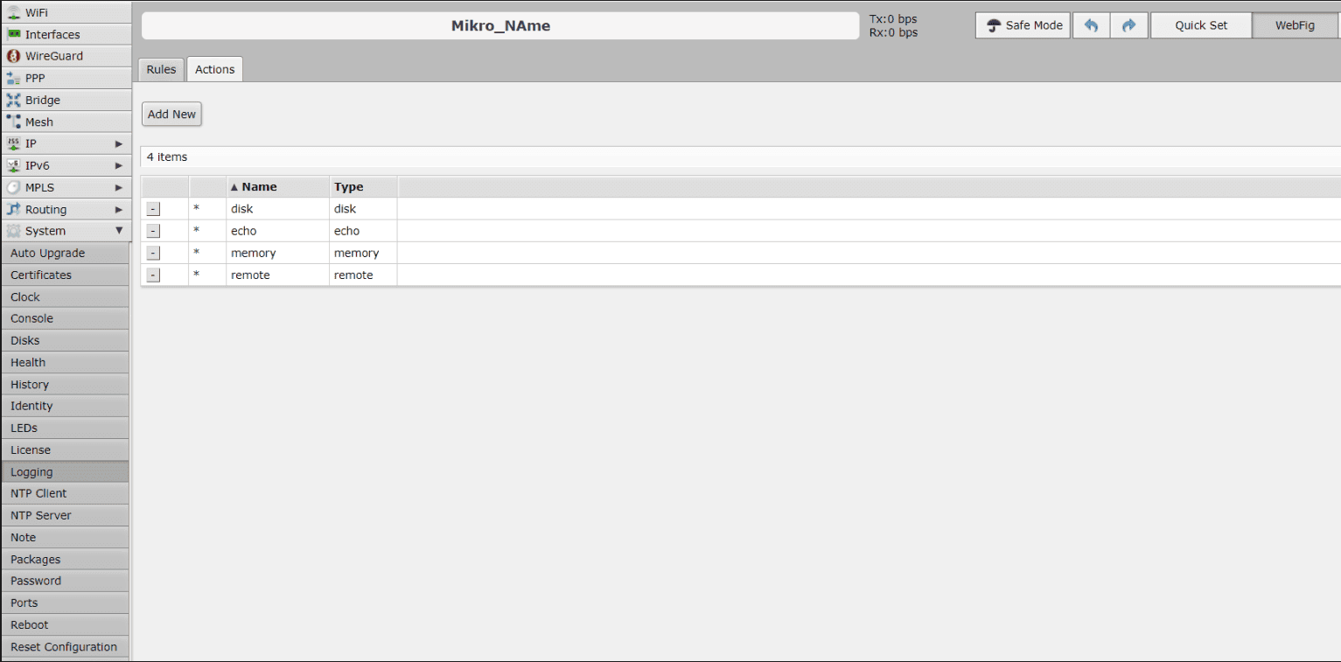
Task: Click the disk row Type cell
Action: 363,209
